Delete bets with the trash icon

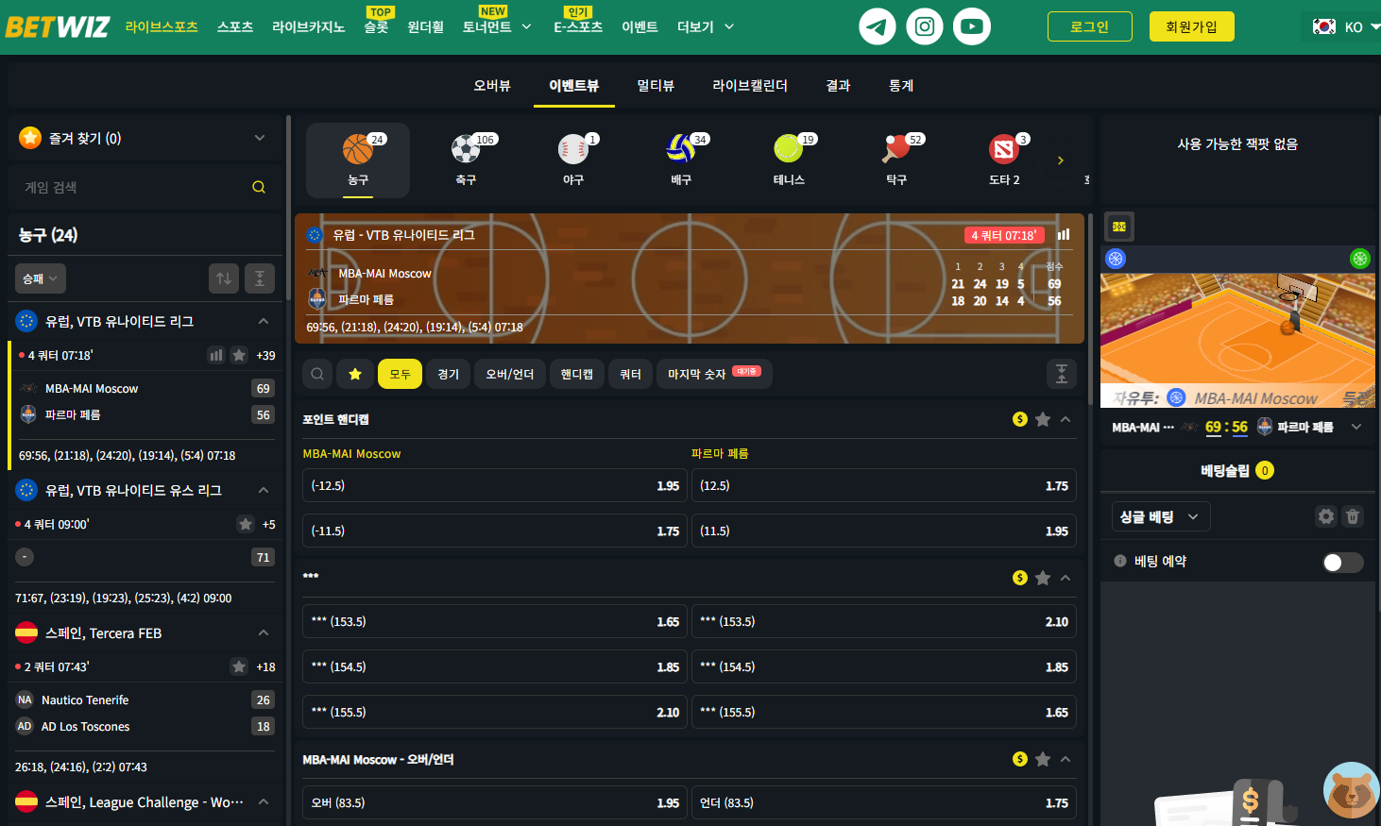coord(1353,516)
